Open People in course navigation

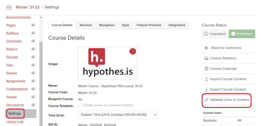[11, 97]
